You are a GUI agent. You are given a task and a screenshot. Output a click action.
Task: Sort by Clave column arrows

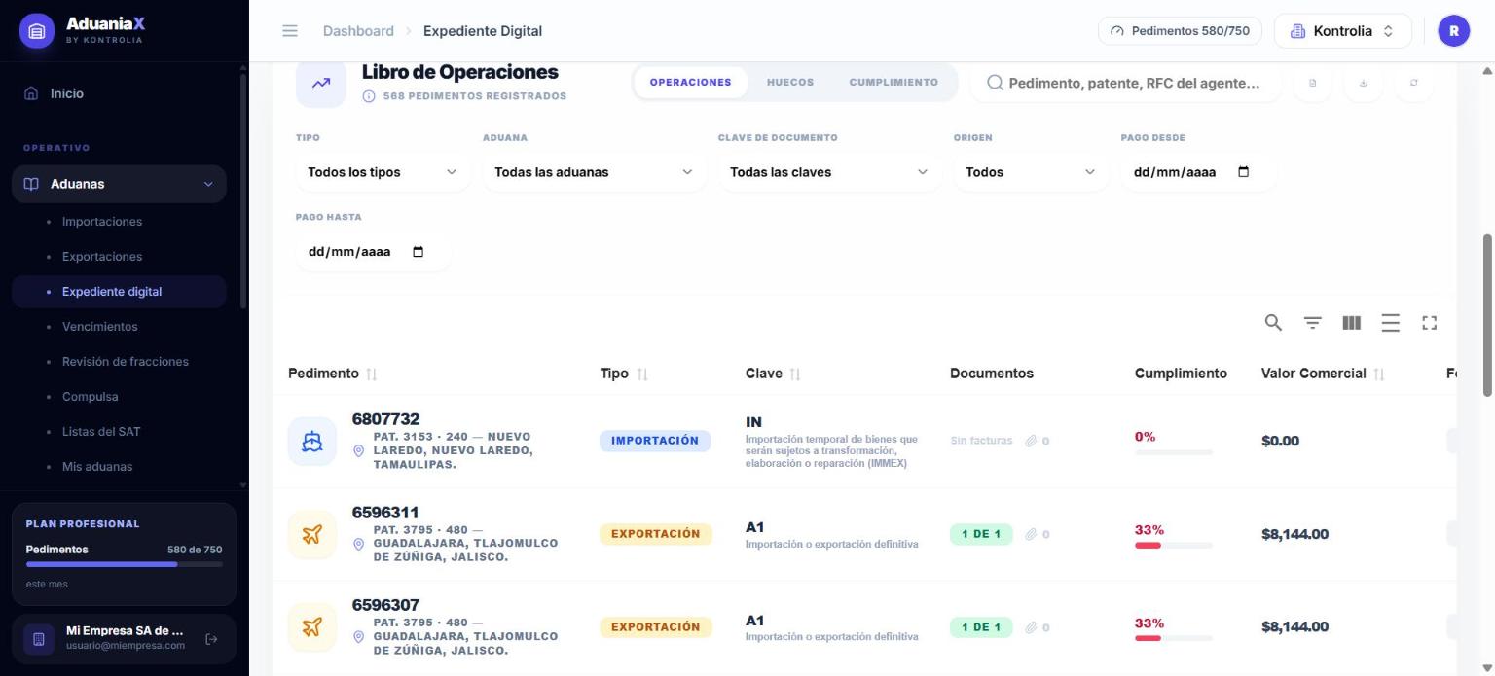pyautogui.click(x=795, y=374)
